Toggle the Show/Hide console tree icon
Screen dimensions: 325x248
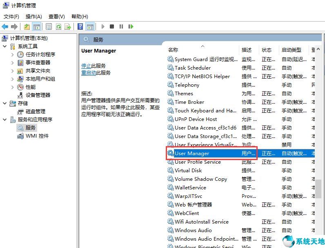37,26
